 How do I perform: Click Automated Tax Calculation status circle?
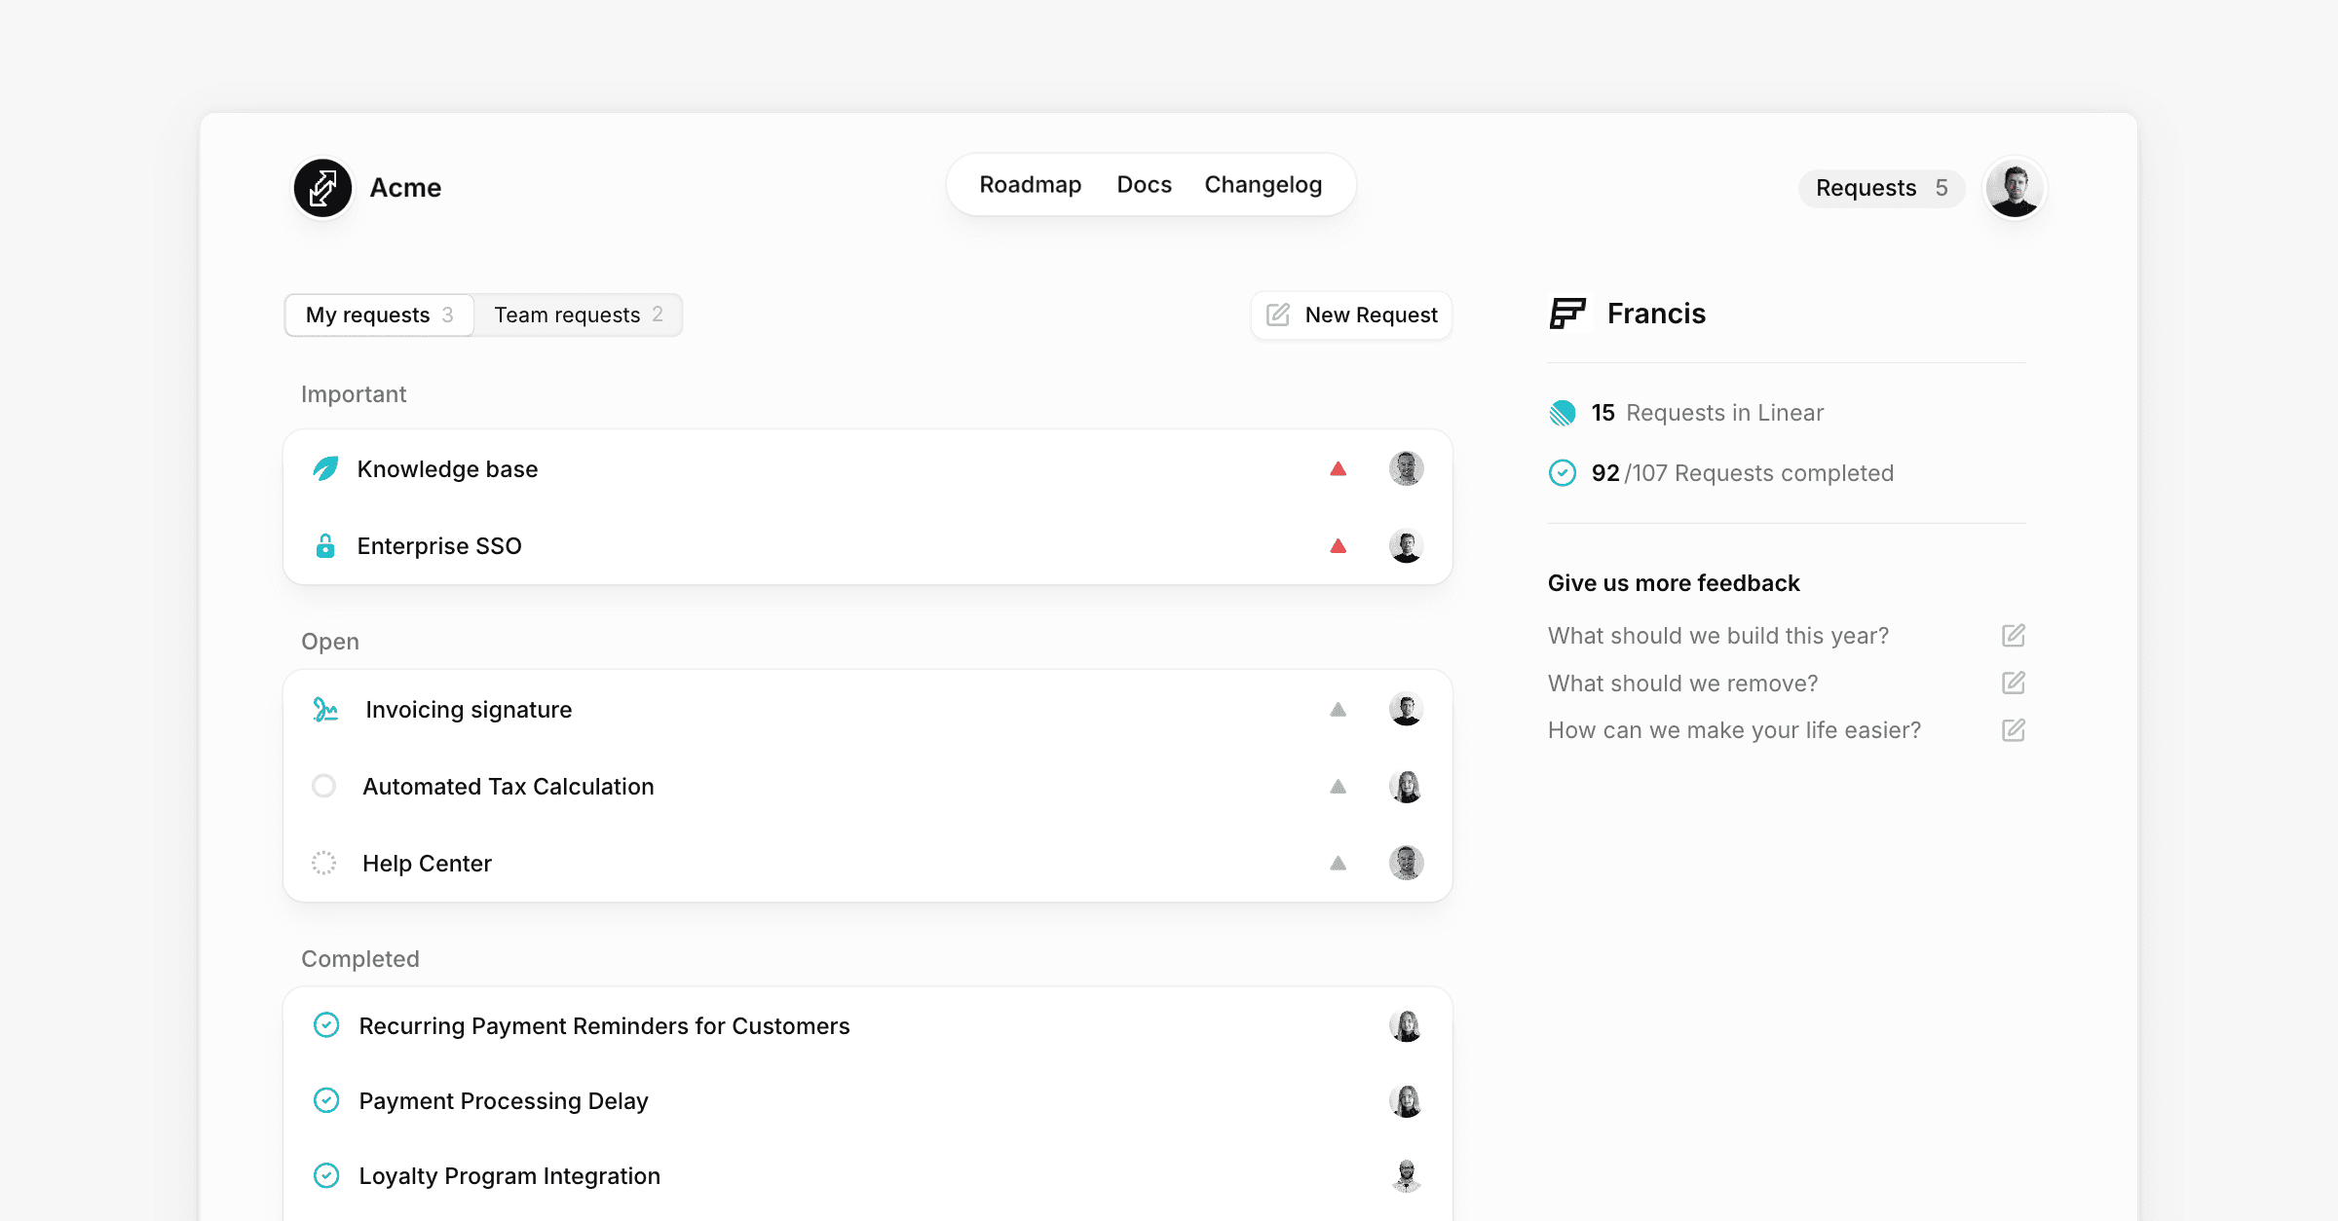[323, 786]
